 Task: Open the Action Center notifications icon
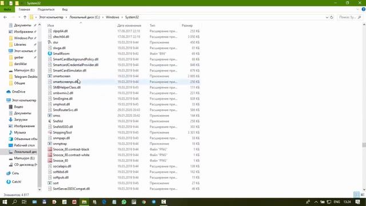pos(357,202)
